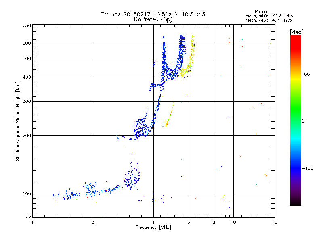Click y-axis tick label '500'
The width and height of the screenshot is (323, 242).
27,58
